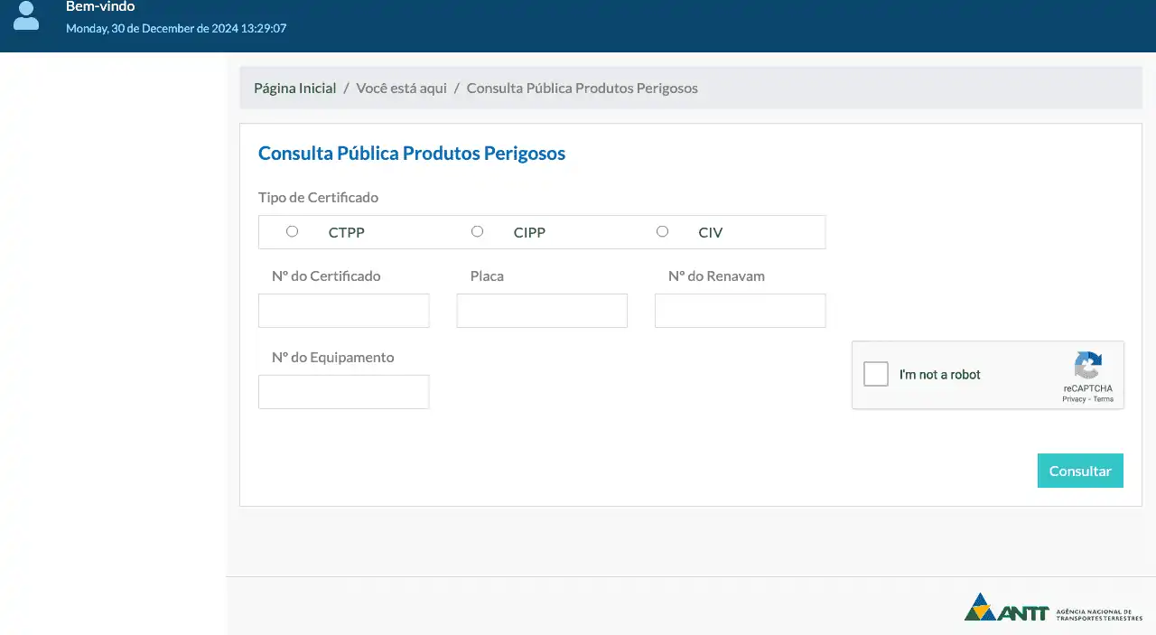
Task: Select the CTPP certificate type
Action: [292, 231]
